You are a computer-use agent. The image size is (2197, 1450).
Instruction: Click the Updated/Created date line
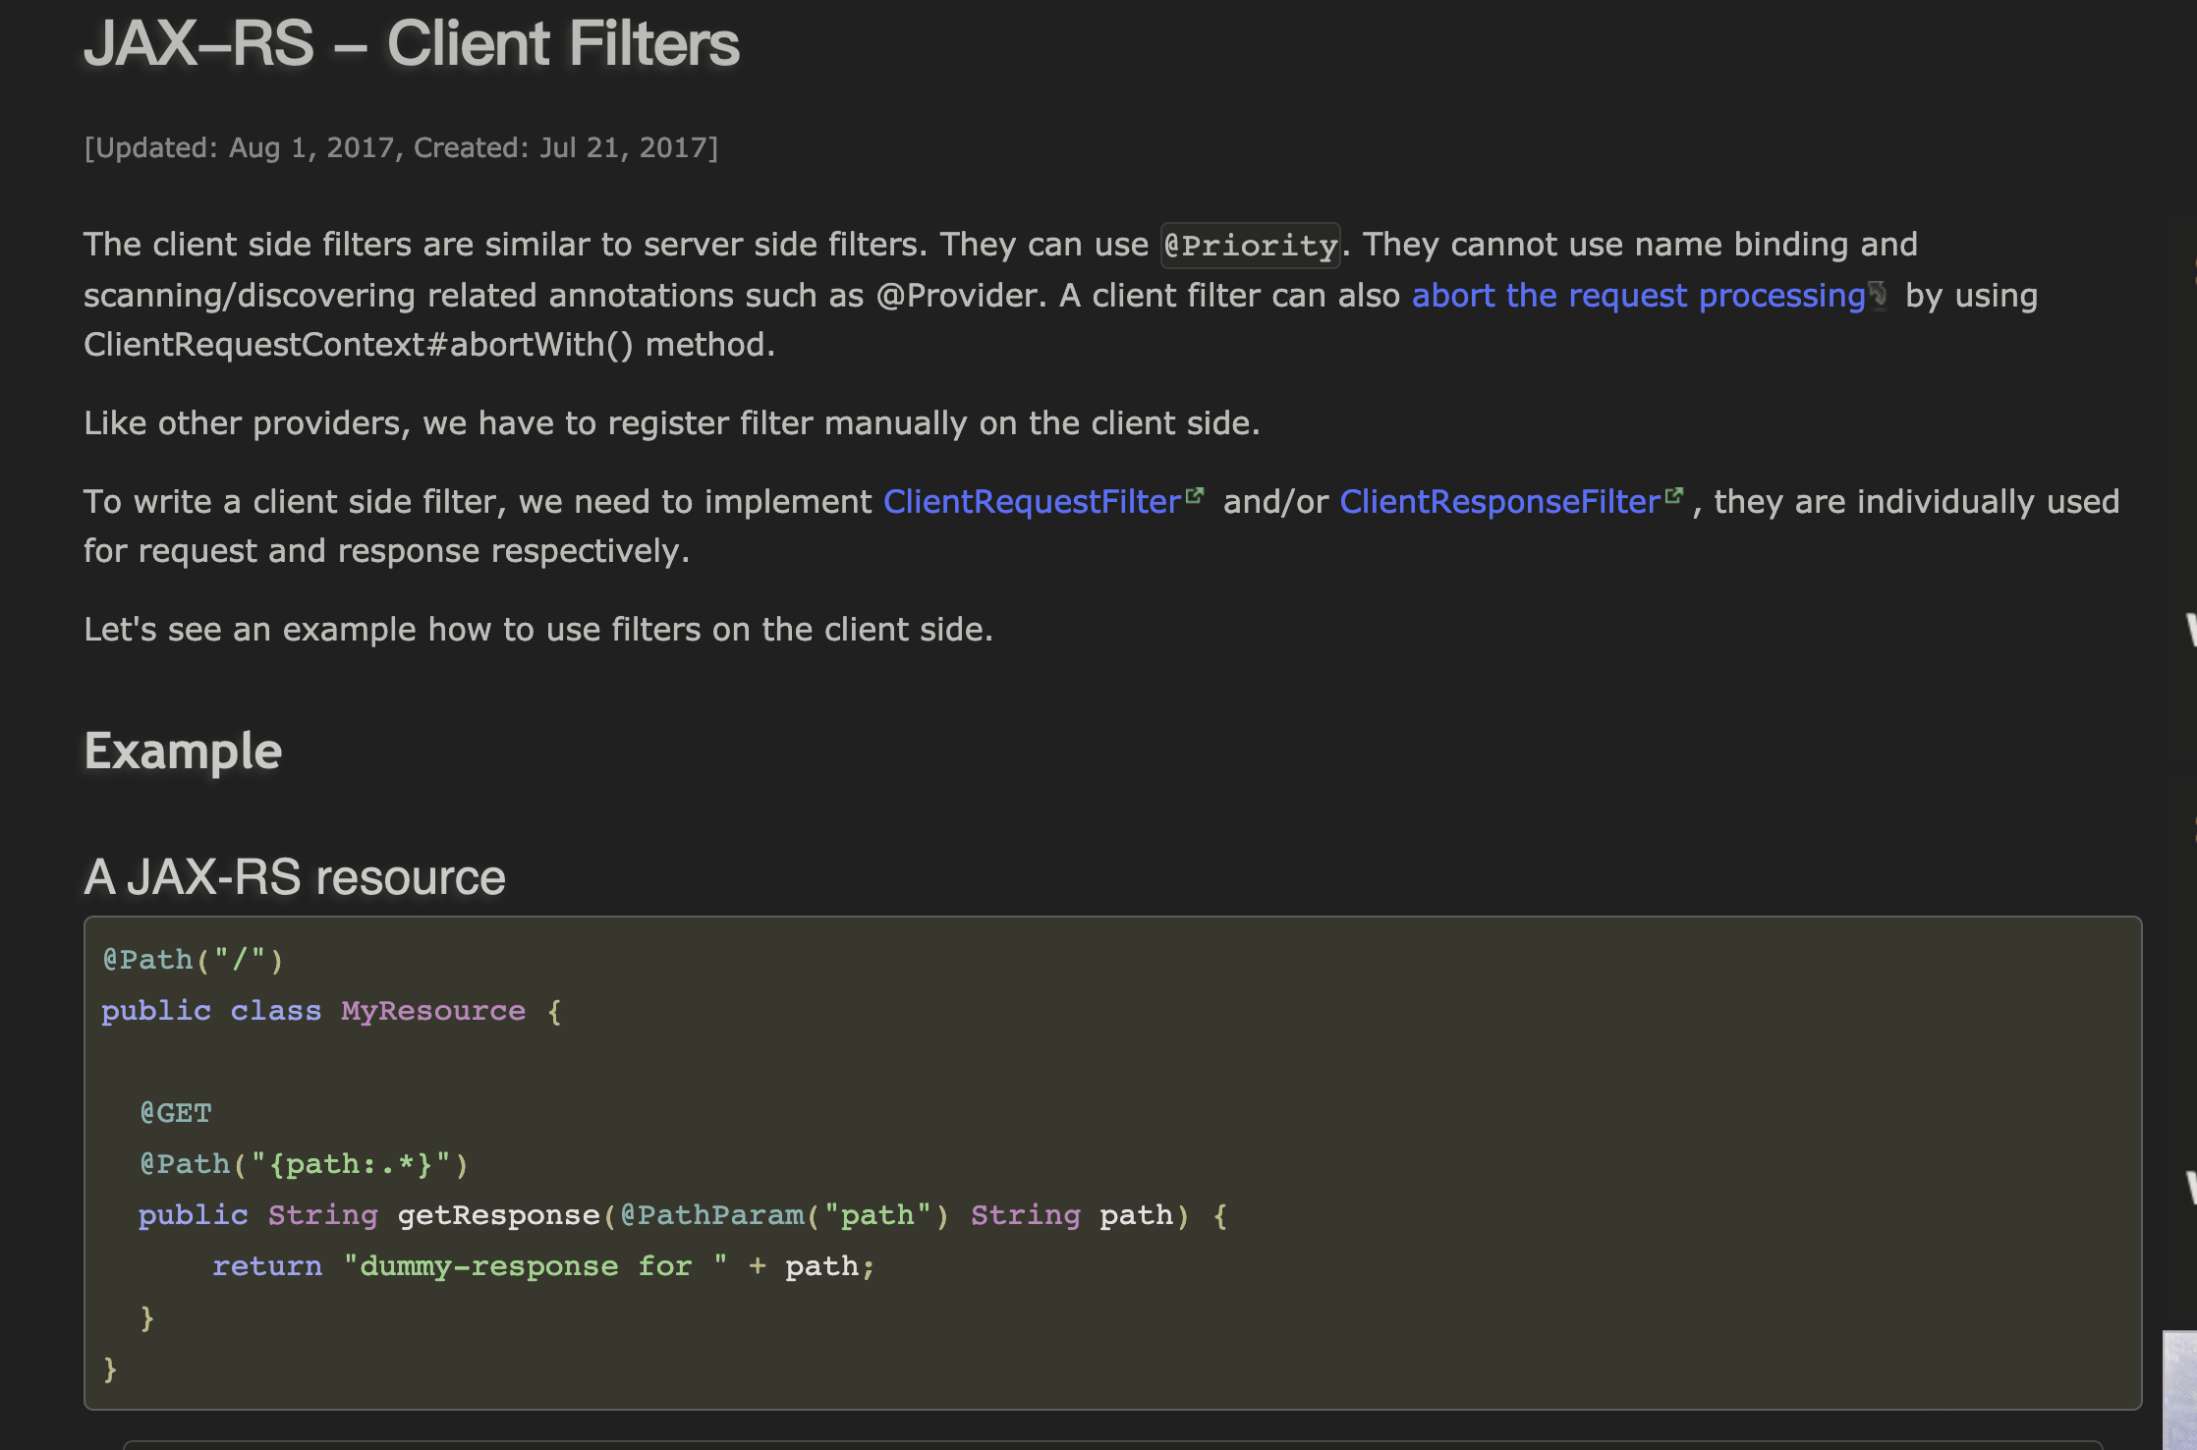pos(401,148)
